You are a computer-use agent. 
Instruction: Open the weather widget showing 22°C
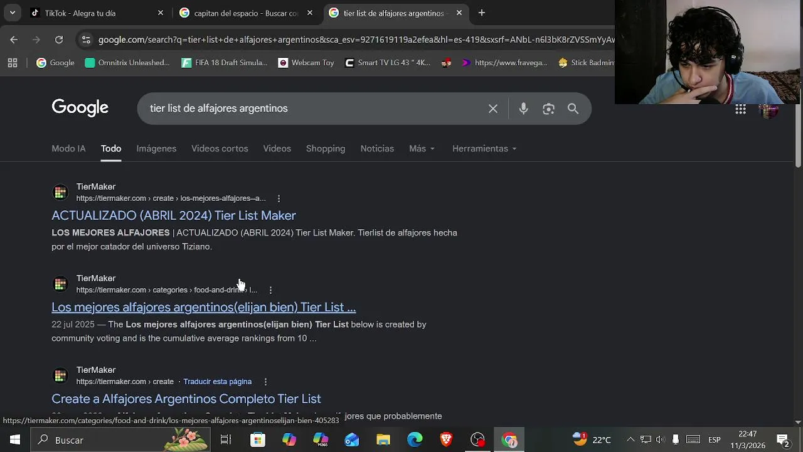point(592,439)
